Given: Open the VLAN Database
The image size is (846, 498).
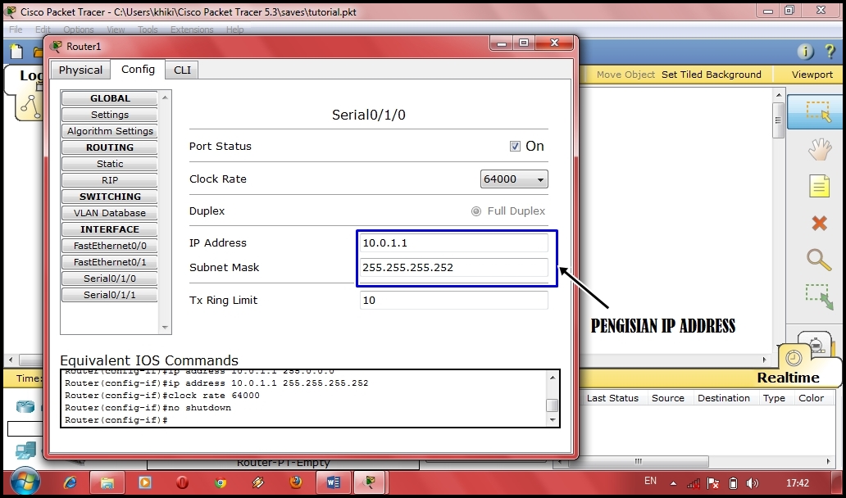Looking at the screenshot, I should [110, 213].
